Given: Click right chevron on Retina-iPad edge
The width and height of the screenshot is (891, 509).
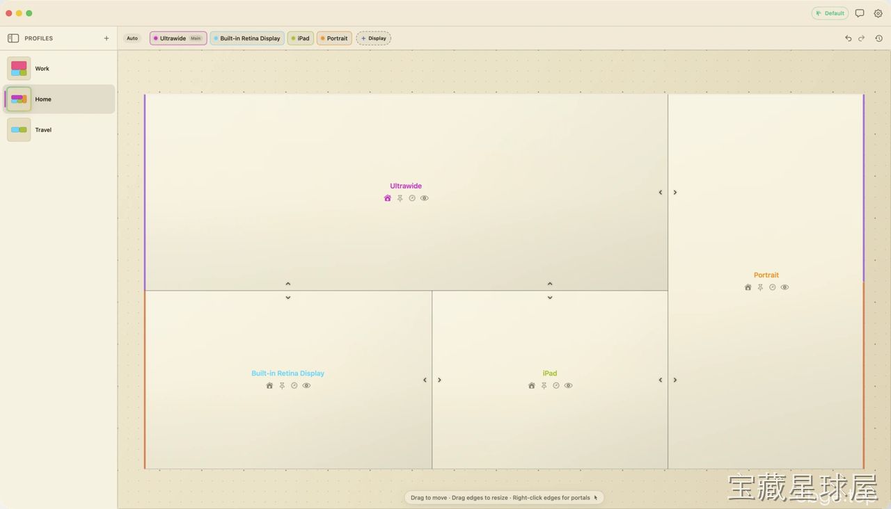Looking at the screenshot, I should point(439,380).
